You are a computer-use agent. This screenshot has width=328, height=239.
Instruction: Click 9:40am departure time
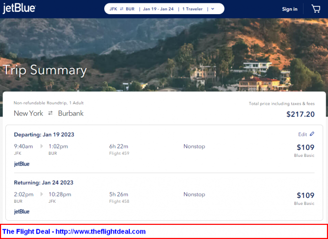[x=23, y=146]
